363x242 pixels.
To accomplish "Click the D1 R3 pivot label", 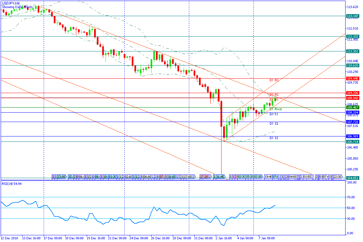I will (x=274, y=80).
